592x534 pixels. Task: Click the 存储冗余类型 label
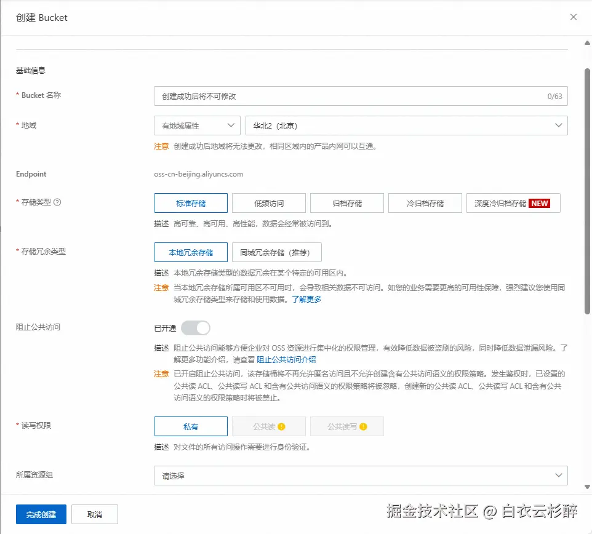[x=44, y=252]
